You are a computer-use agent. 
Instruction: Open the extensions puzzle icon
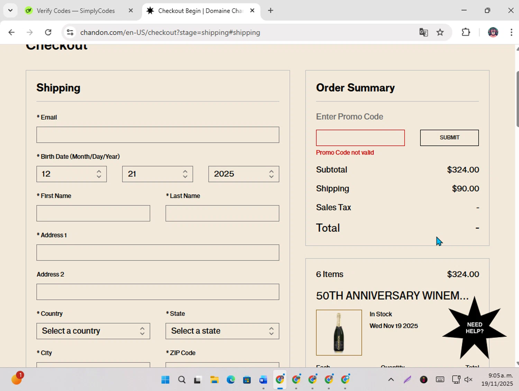pyautogui.click(x=466, y=32)
